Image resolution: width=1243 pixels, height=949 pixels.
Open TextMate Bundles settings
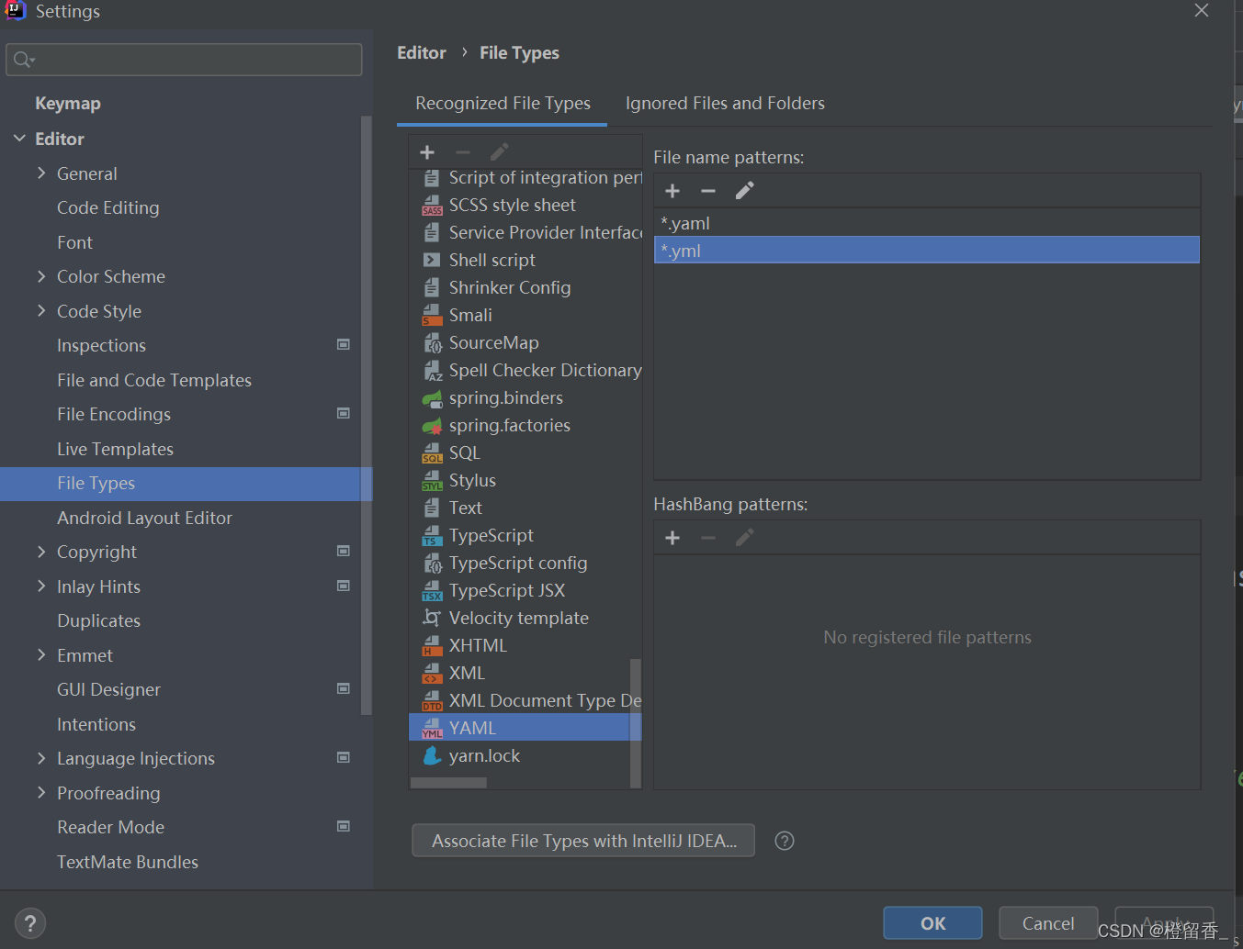point(128,862)
